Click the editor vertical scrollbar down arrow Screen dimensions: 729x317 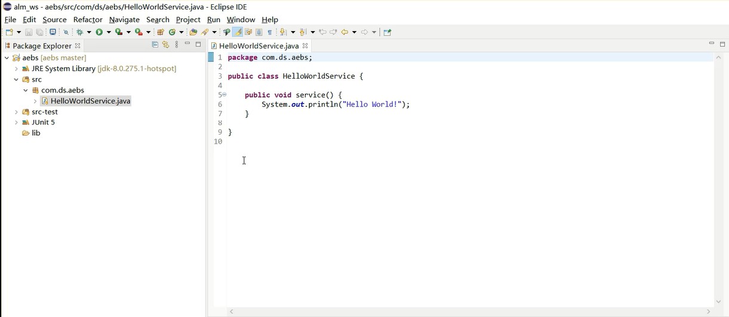(x=718, y=302)
